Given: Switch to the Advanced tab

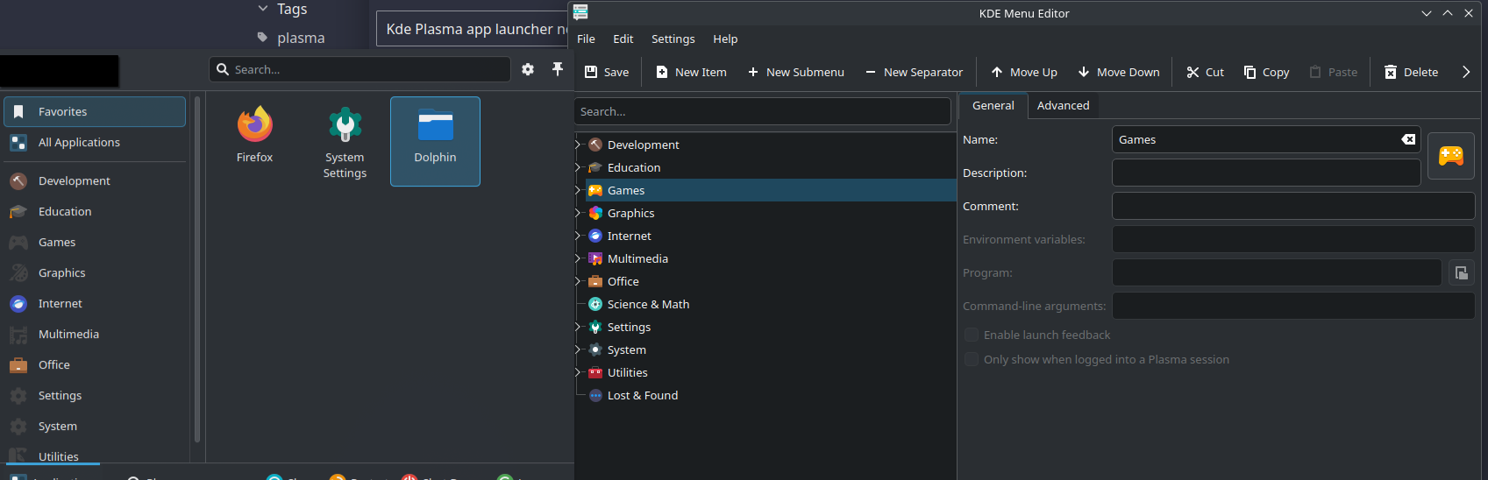Looking at the screenshot, I should point(1063,105).
